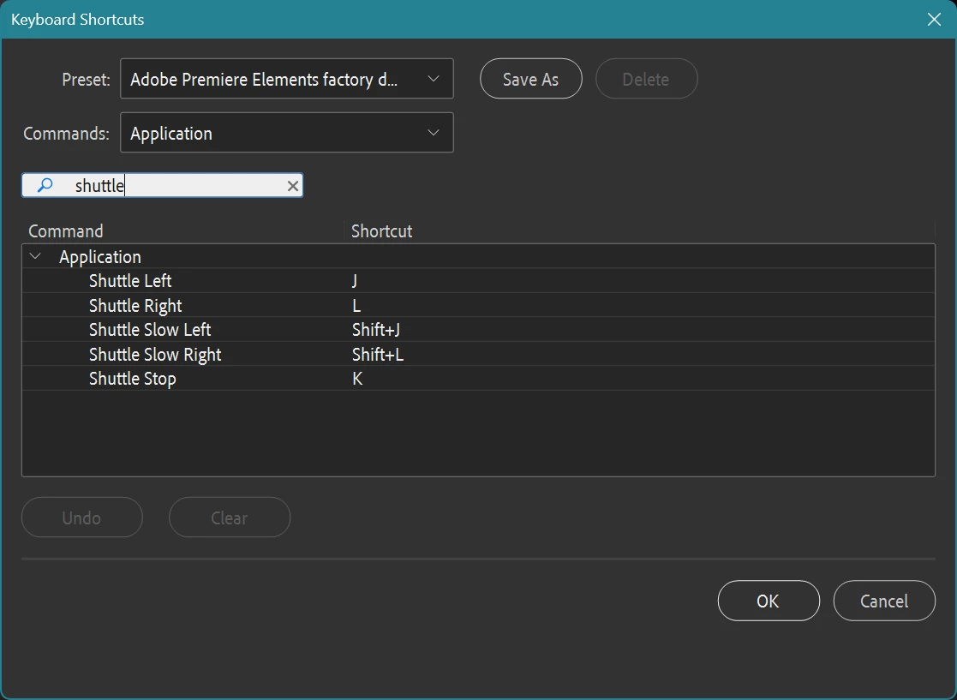Select the Shuttle Left command

pyautogui.click(x=130, y=281)
